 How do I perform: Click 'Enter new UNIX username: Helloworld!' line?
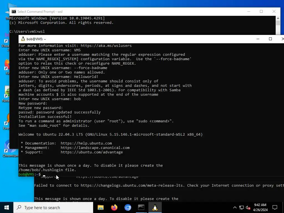(59, 77)
